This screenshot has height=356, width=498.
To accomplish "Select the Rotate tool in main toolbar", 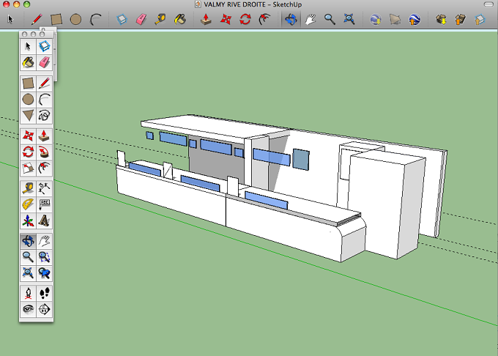I will pyautogui.click(x=245, y=19).
